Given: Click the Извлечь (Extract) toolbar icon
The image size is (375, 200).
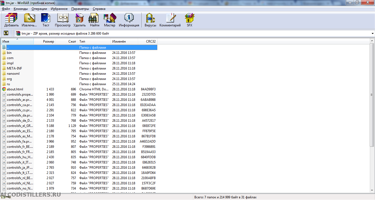Looking at the screenshot, I should point(29,20).
